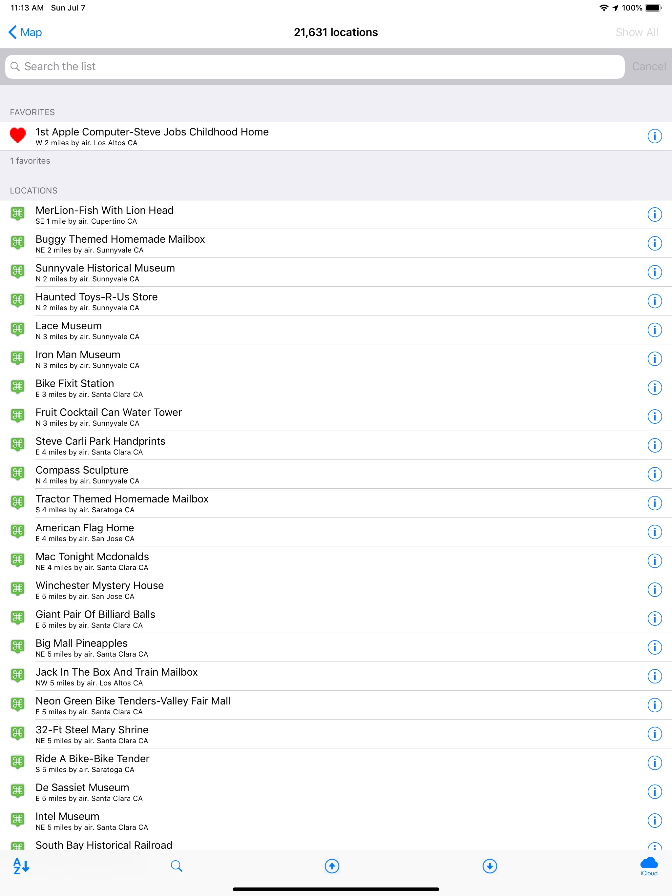Open Haunted Toys-R-Us Store row
672x896 pixels.
coord(336,301)
